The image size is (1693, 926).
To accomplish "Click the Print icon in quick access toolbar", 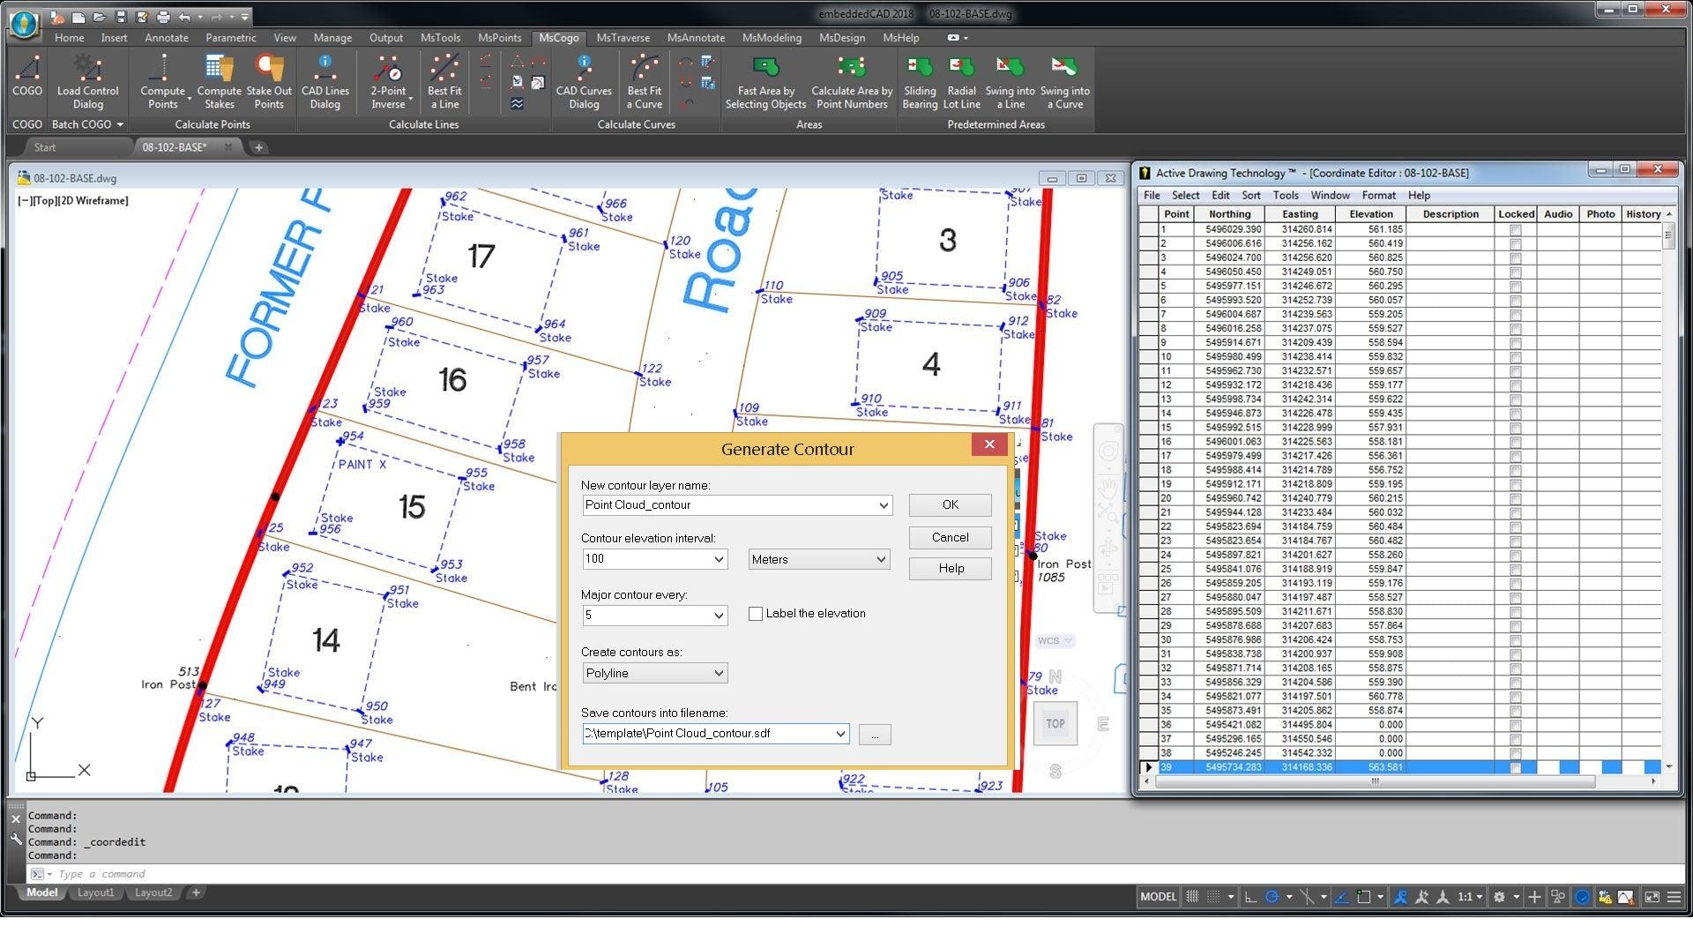I will pyautogui.click(x=163, y=16).
